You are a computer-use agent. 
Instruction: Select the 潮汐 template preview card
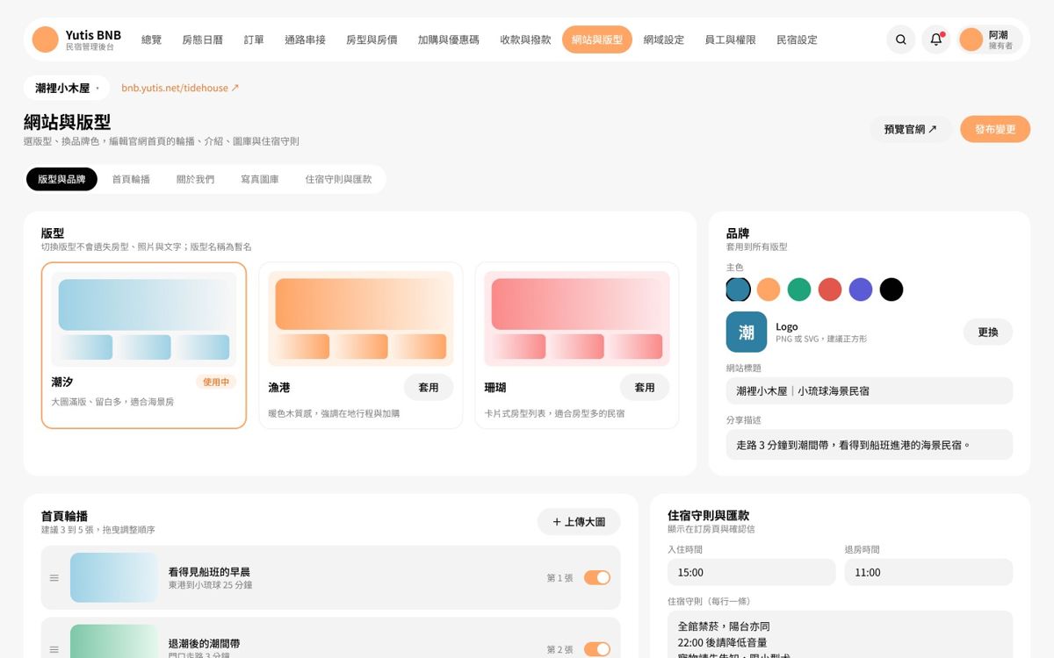coord(144,346)
